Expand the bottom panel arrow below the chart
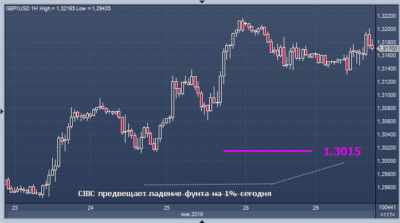This screenshot has height=223, width=400. 202,221
